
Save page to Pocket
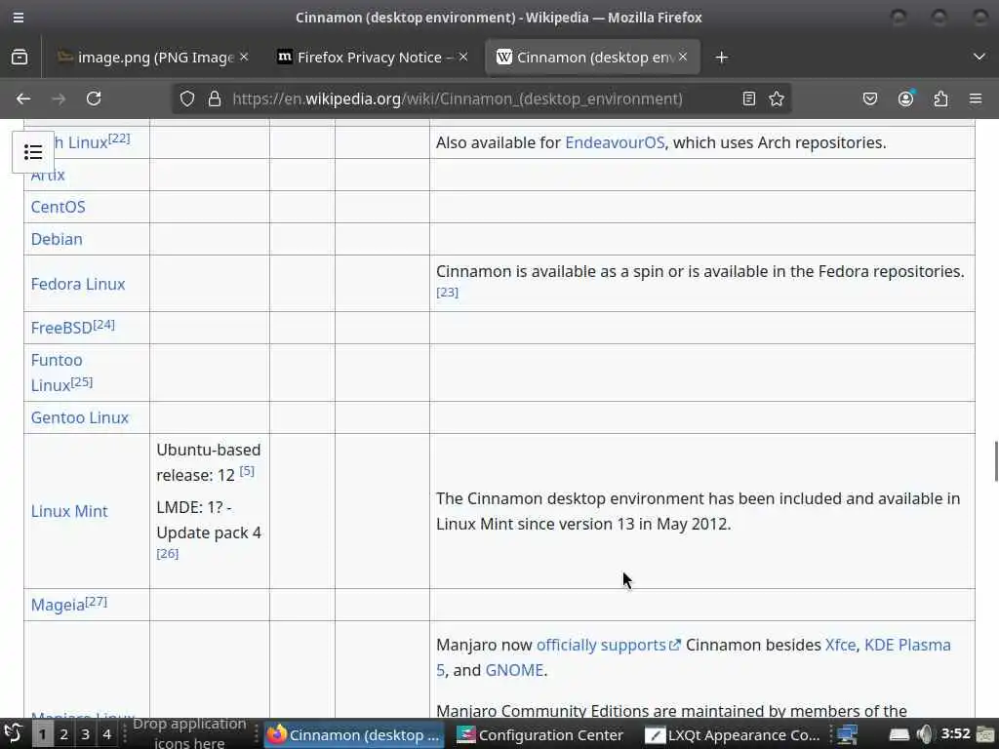point(869,99)
